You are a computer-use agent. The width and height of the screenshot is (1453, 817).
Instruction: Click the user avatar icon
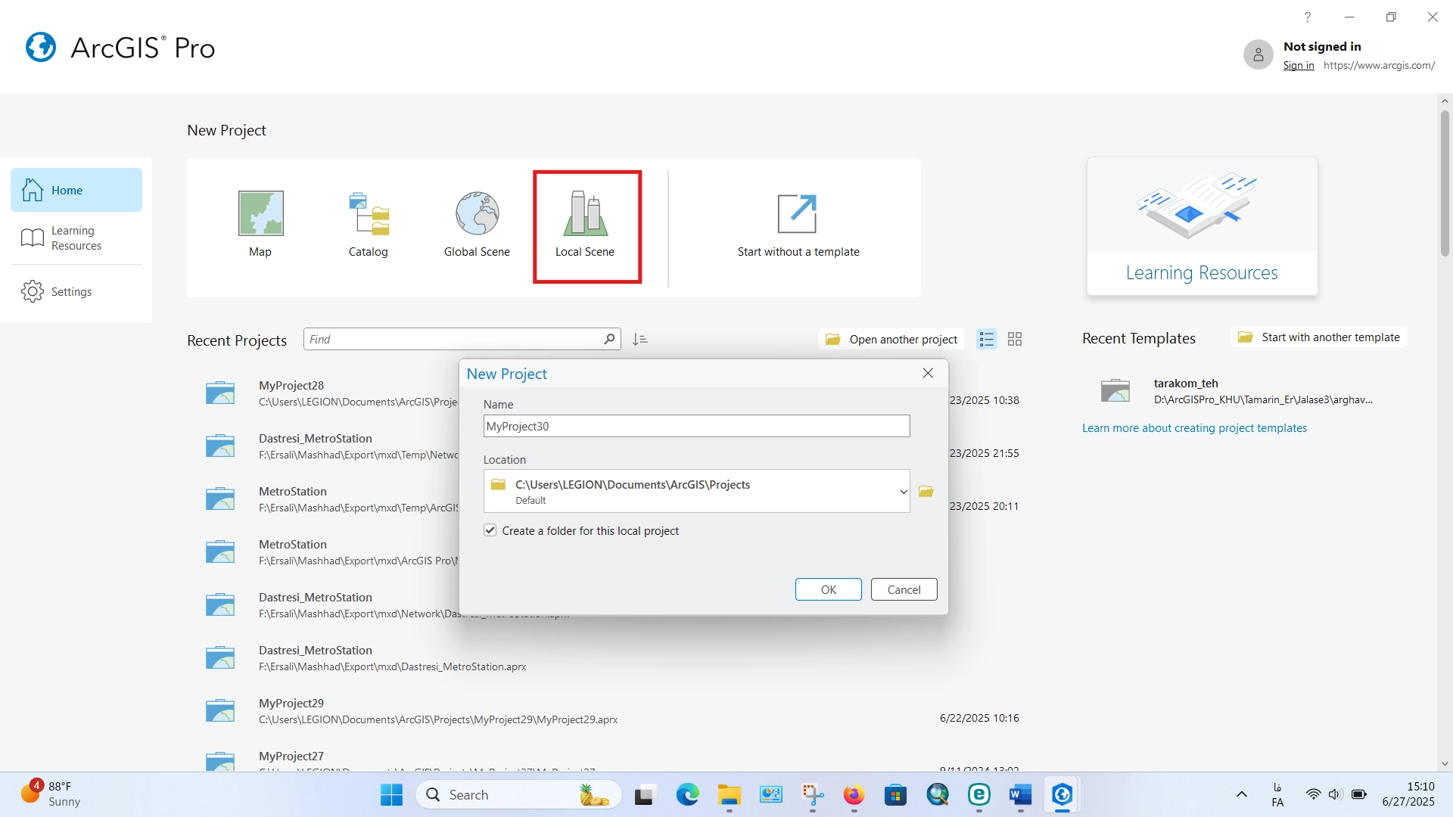(1258, 54)
